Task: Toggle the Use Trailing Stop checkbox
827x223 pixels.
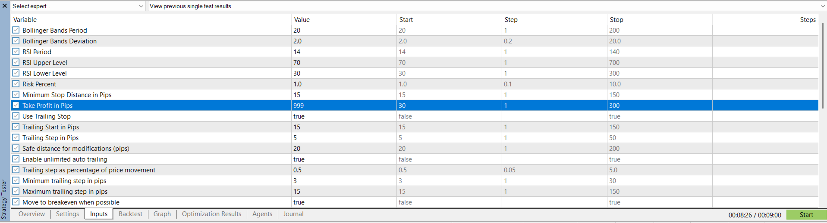Action: pos(16,116)
